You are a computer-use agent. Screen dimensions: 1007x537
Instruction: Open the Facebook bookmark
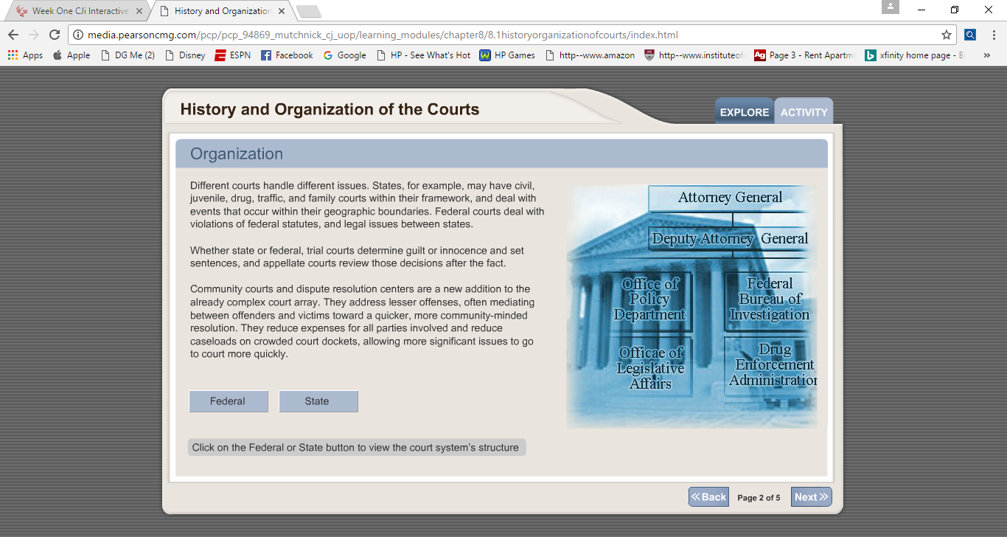coord(287,55)
